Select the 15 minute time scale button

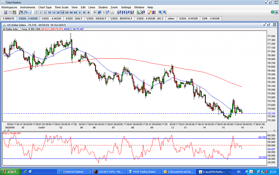pyautogui.click(x=54, y=13)
